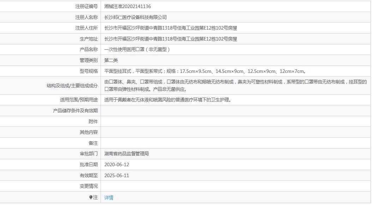Select the 生产地址 address value
The image size is (372, 205).
(x=170, y=39)
